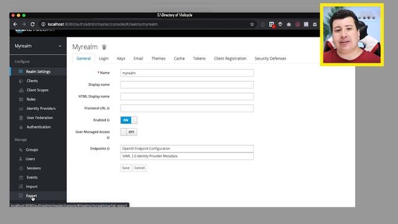This screenshot has height=224, width=398.
Task: Switch to the General tab
Action: (x=83, y=58)
